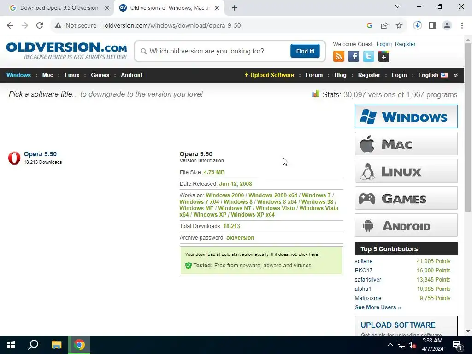Open the Windows Start menu
The image size is (472, 354).
[x=11, y=345]
